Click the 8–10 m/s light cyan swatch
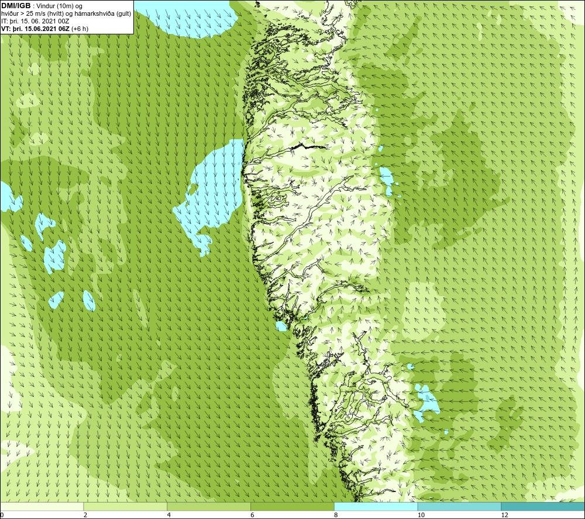The width and height of the screenshot is (585, 519). tap(376, 506)
